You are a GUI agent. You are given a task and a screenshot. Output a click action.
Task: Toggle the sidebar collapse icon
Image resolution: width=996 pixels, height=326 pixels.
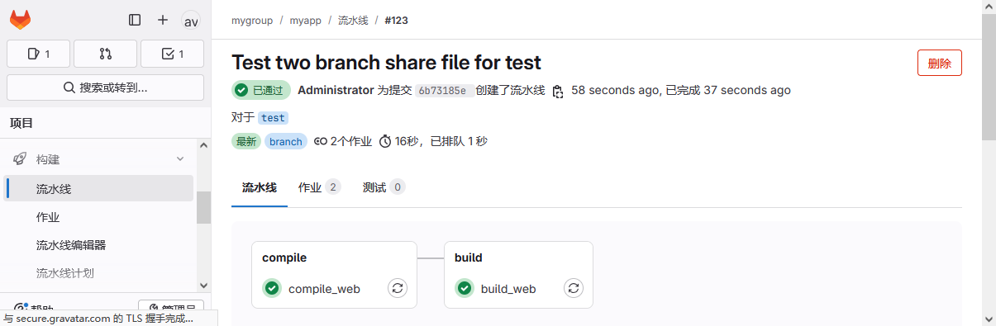point(135,20)
